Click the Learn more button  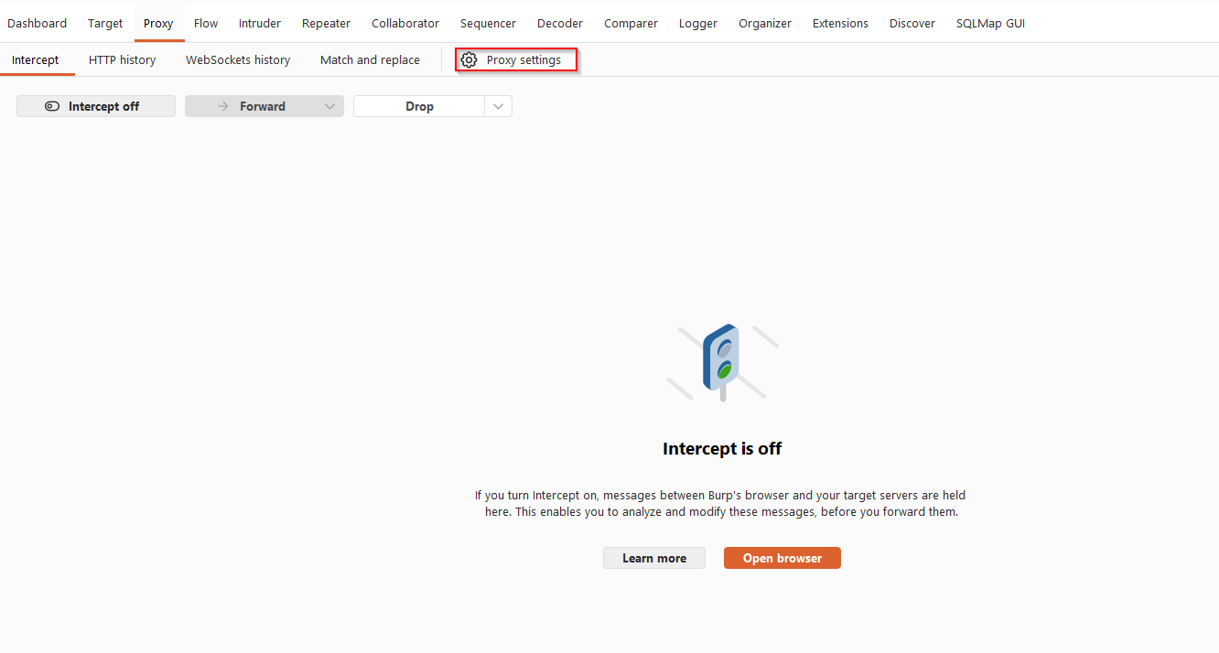click(654, 558)
